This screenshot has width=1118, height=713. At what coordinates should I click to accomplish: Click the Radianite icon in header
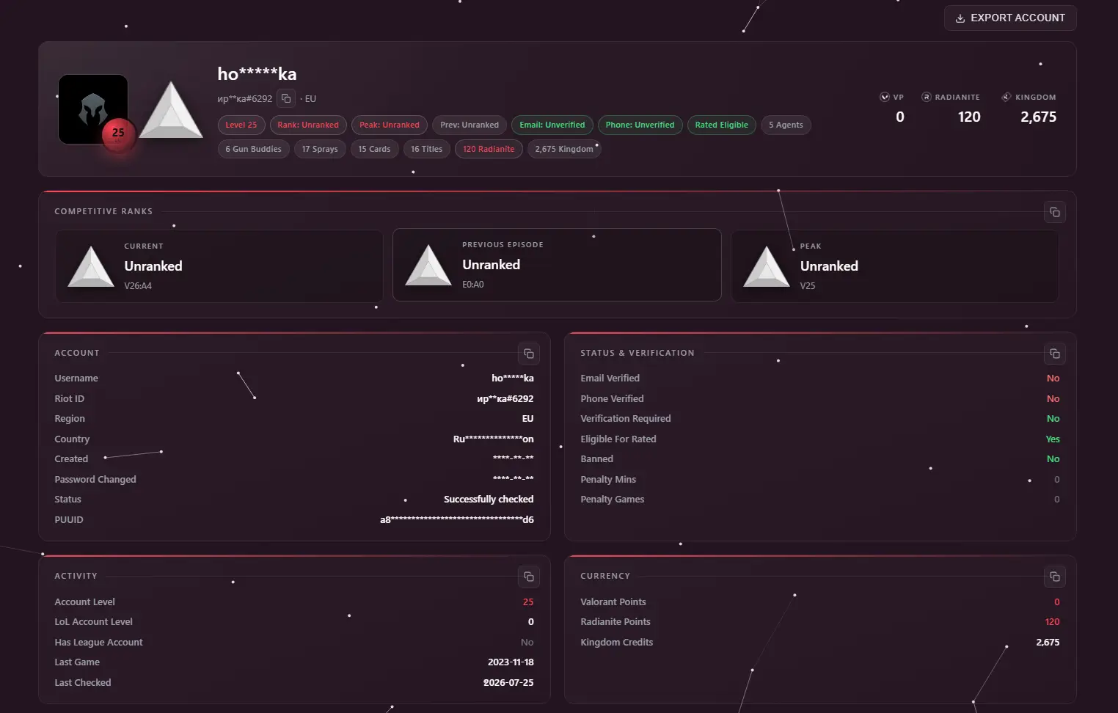click(x=927, y=97)
